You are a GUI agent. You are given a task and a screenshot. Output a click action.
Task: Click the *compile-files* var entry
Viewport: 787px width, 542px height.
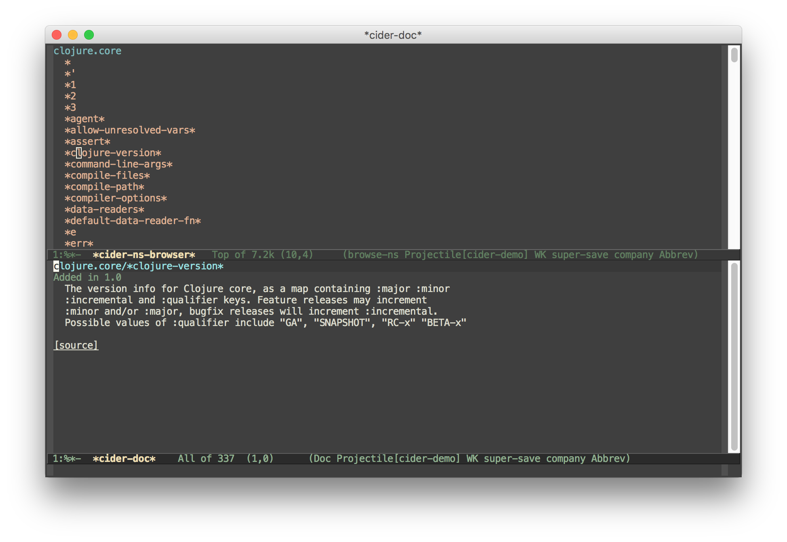coord(107,176)
